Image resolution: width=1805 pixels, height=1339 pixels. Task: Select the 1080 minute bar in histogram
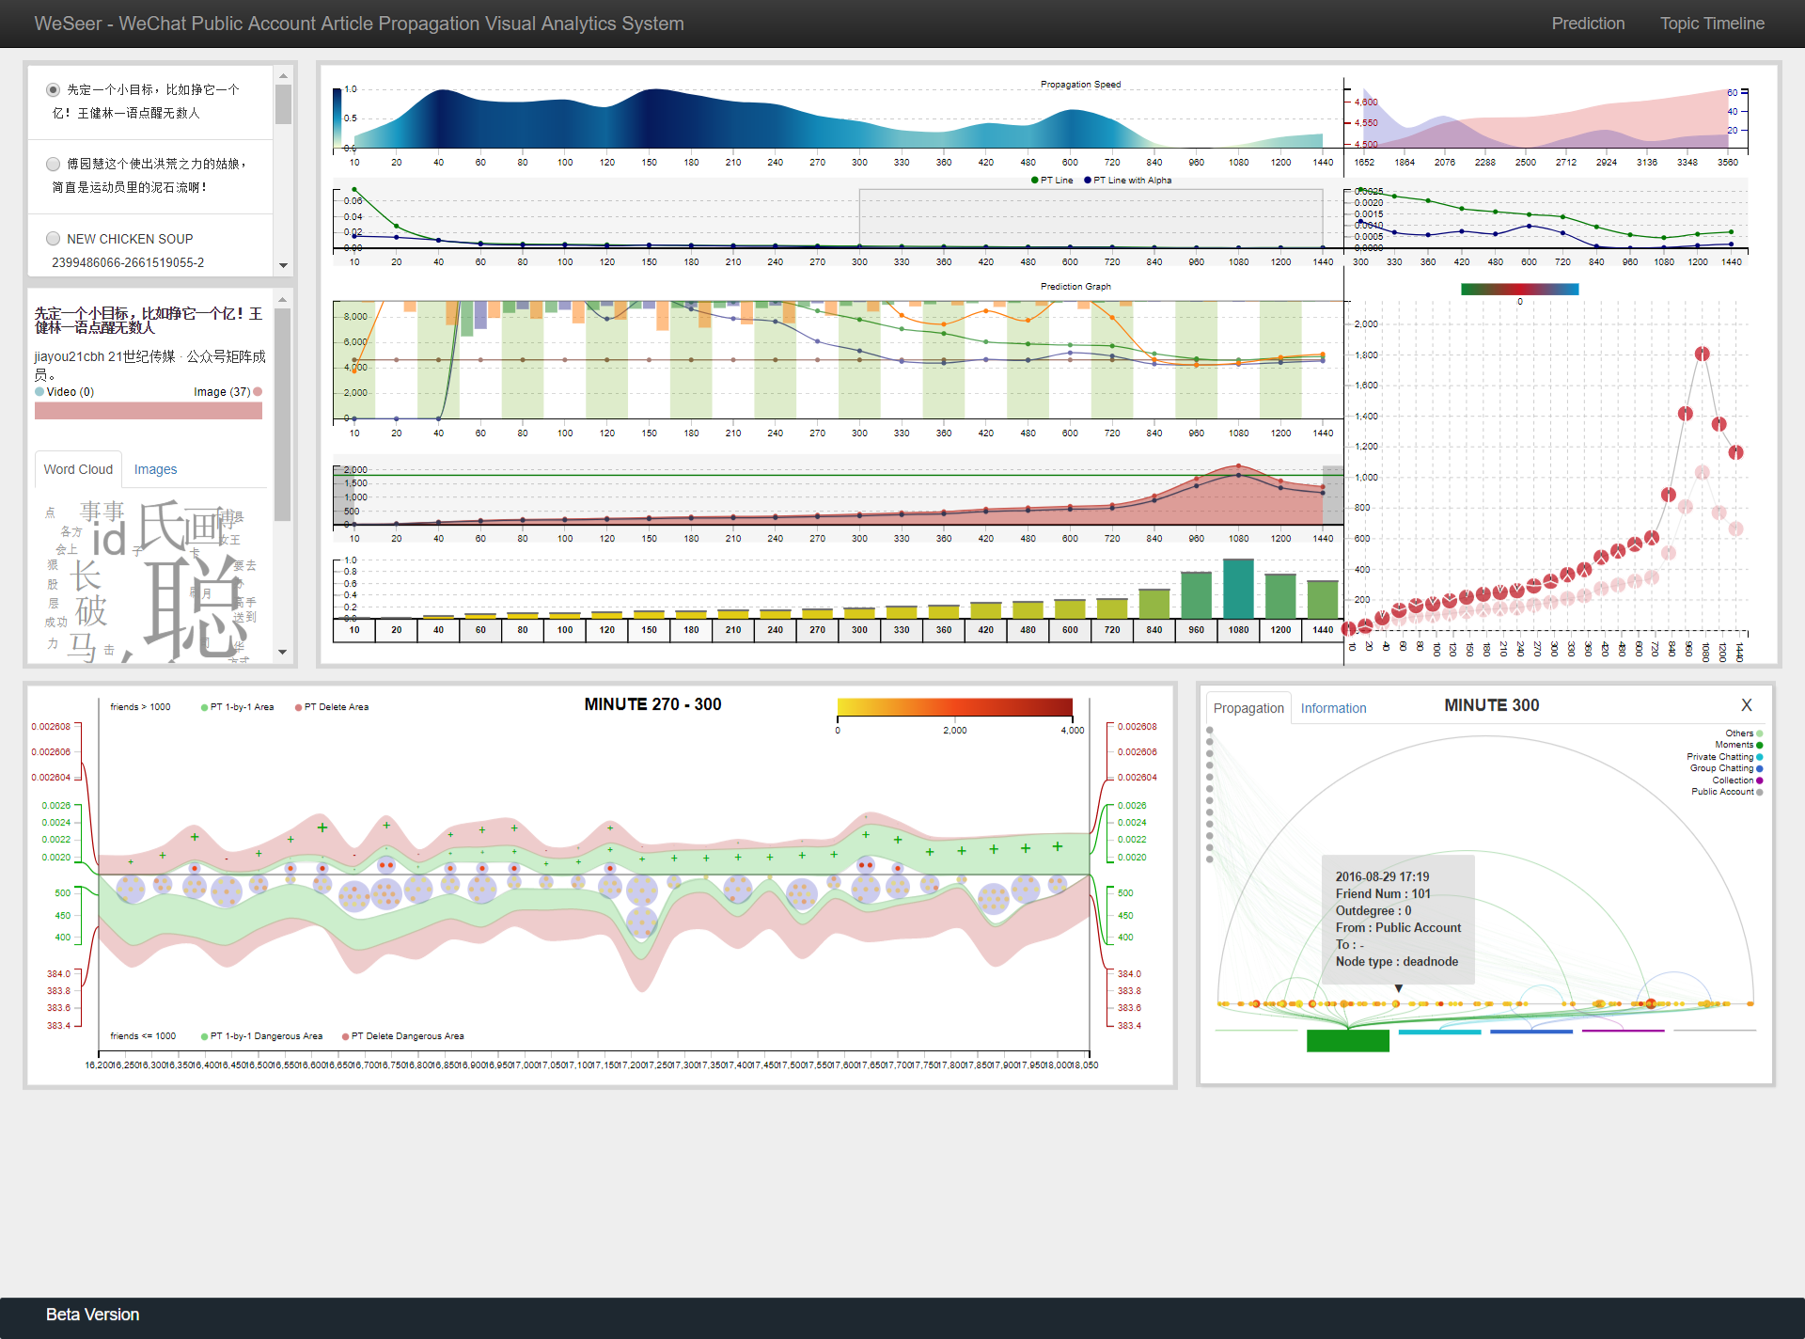1238,589
